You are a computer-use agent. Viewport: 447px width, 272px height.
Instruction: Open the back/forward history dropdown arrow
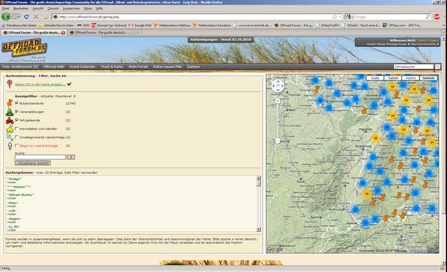[19, 17]
